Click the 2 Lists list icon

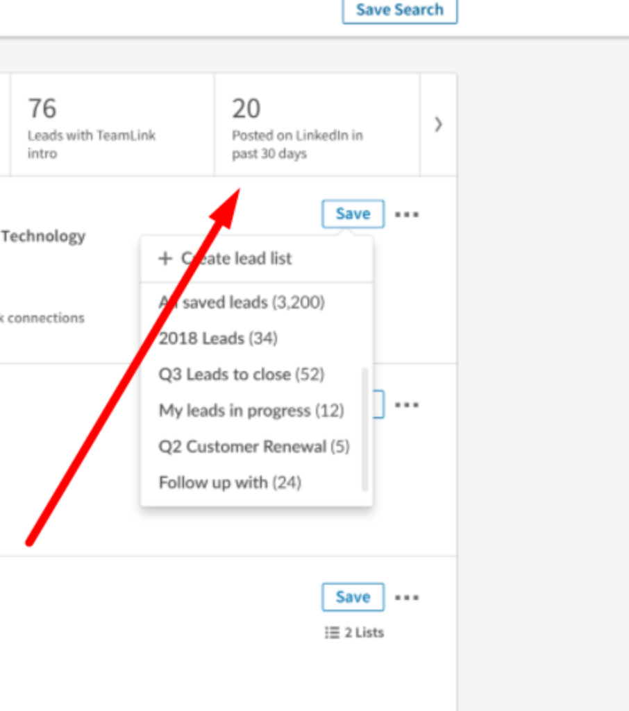click(x=332, y=632)
